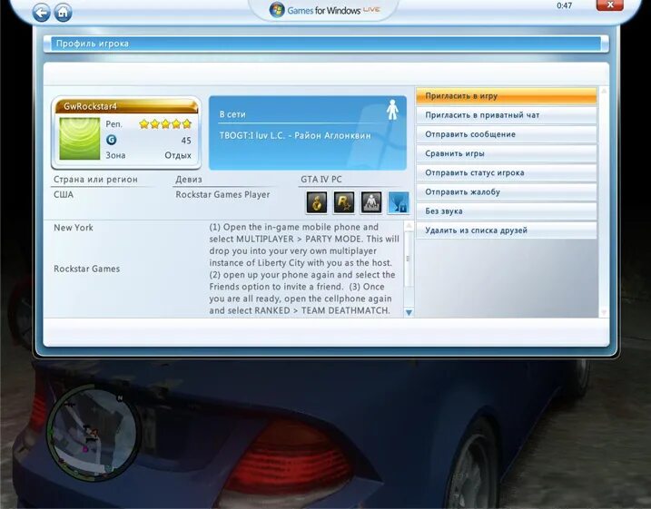This screenshot has height=509, width=651.
Task: Choose Отправить сообщение
Action: 507,134
